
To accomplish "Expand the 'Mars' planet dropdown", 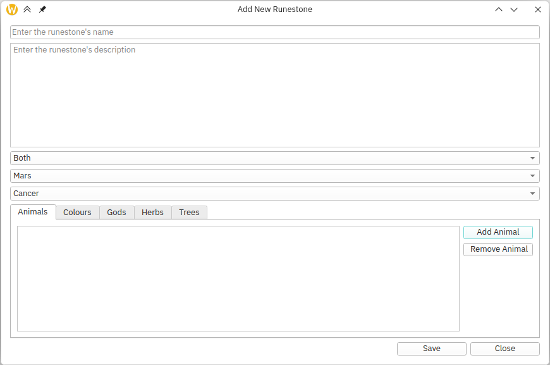I will 274,176.
